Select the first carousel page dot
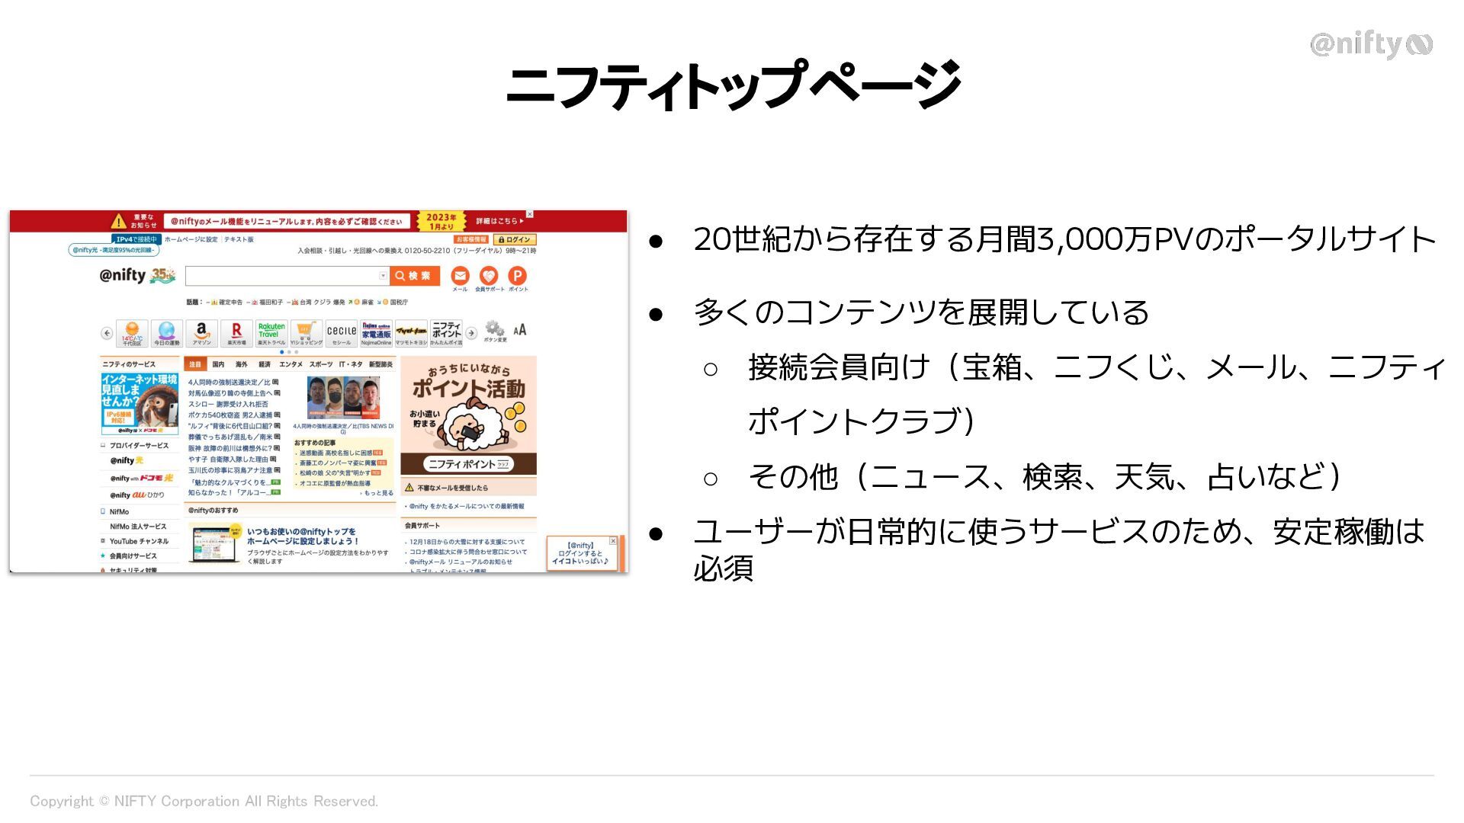Viewport: 1464px width, 823px height. coord(282,352)
